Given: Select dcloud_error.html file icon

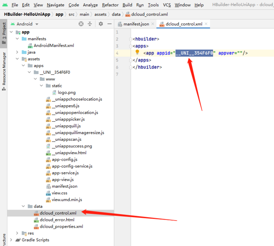Looking at the screenshot, I should (x=36, y=220).
